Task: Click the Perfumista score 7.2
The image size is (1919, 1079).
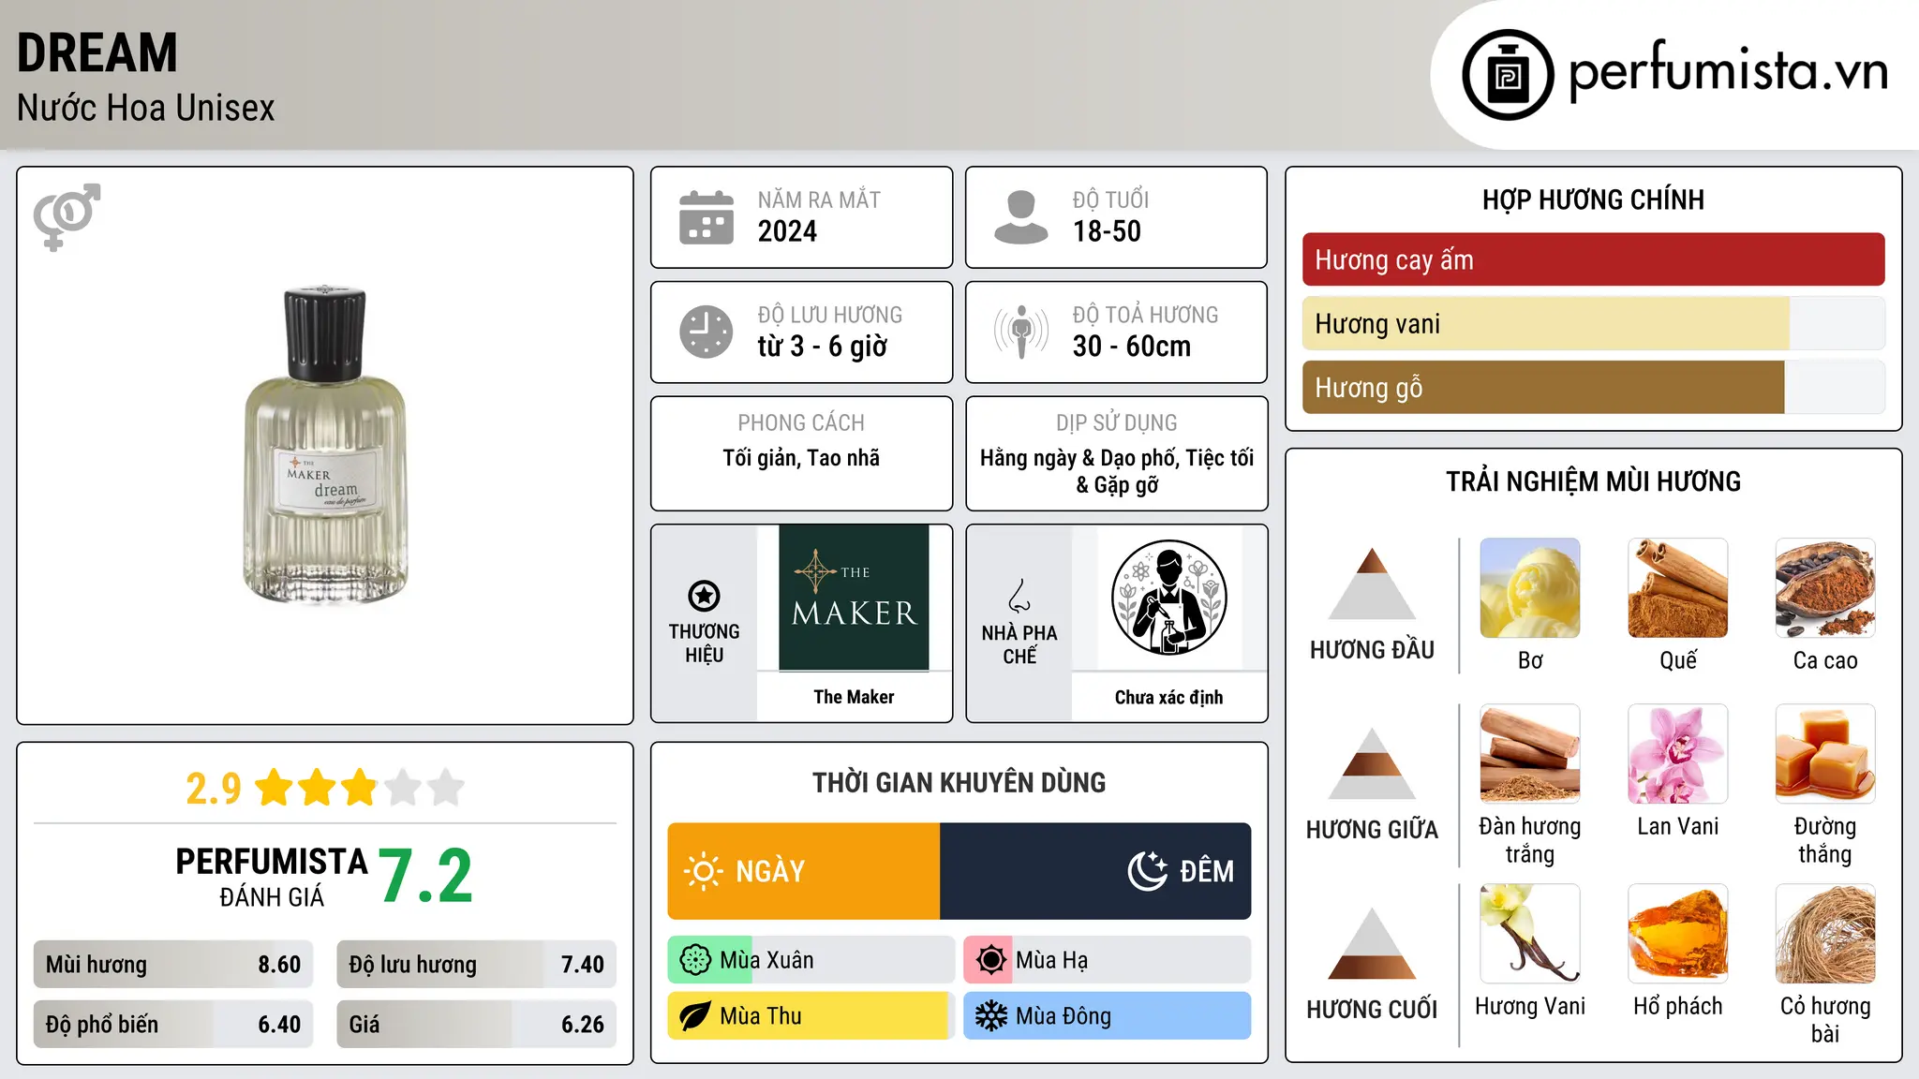Action: pos(426,876)
